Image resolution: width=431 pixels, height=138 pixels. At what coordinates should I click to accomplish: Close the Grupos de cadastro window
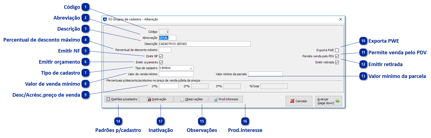[341, 20]
